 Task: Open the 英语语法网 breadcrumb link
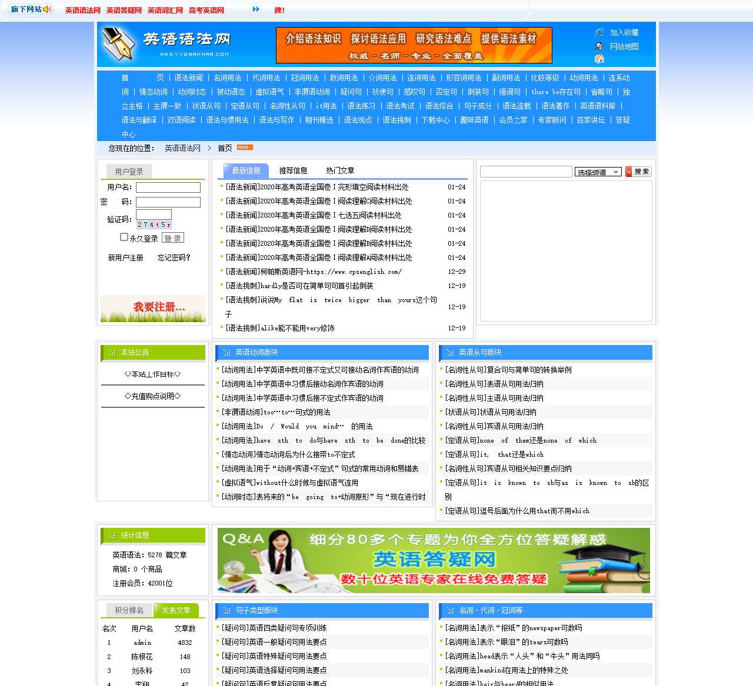[x=182, y=148]
